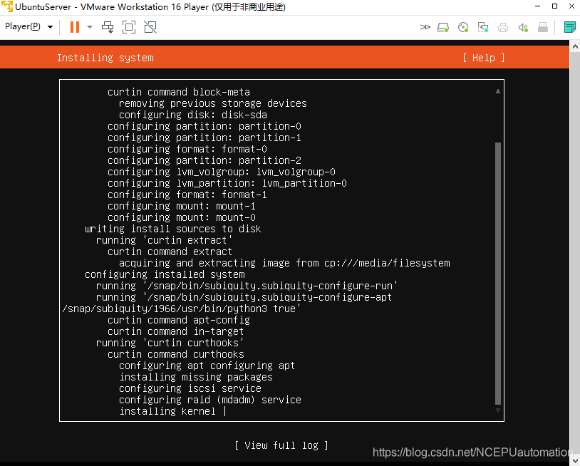
Task: Minimize the VMware Player window
Action: (538, 6)
